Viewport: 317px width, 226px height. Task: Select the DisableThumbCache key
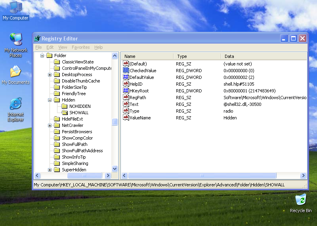coord(81,81)
